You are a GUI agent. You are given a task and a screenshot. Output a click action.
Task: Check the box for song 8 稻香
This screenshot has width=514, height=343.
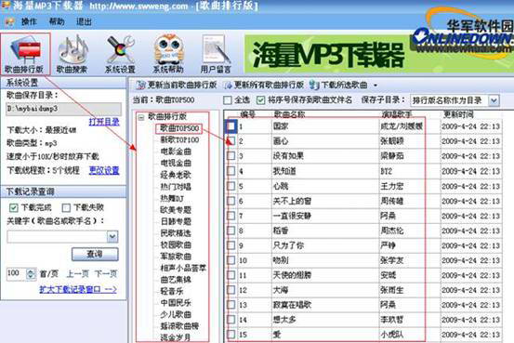pos(231,231)
